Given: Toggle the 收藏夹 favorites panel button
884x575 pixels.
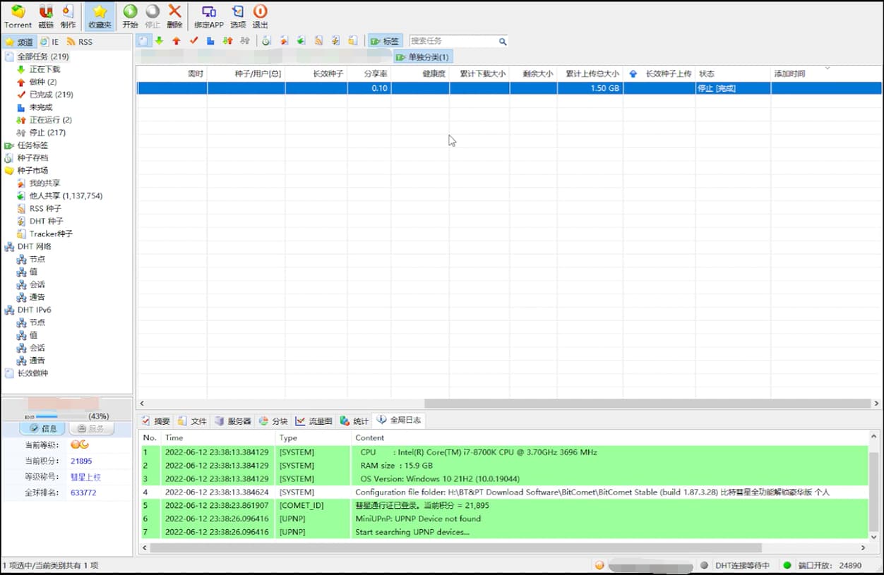Looking at the screenshot, I should coord(100,16).
